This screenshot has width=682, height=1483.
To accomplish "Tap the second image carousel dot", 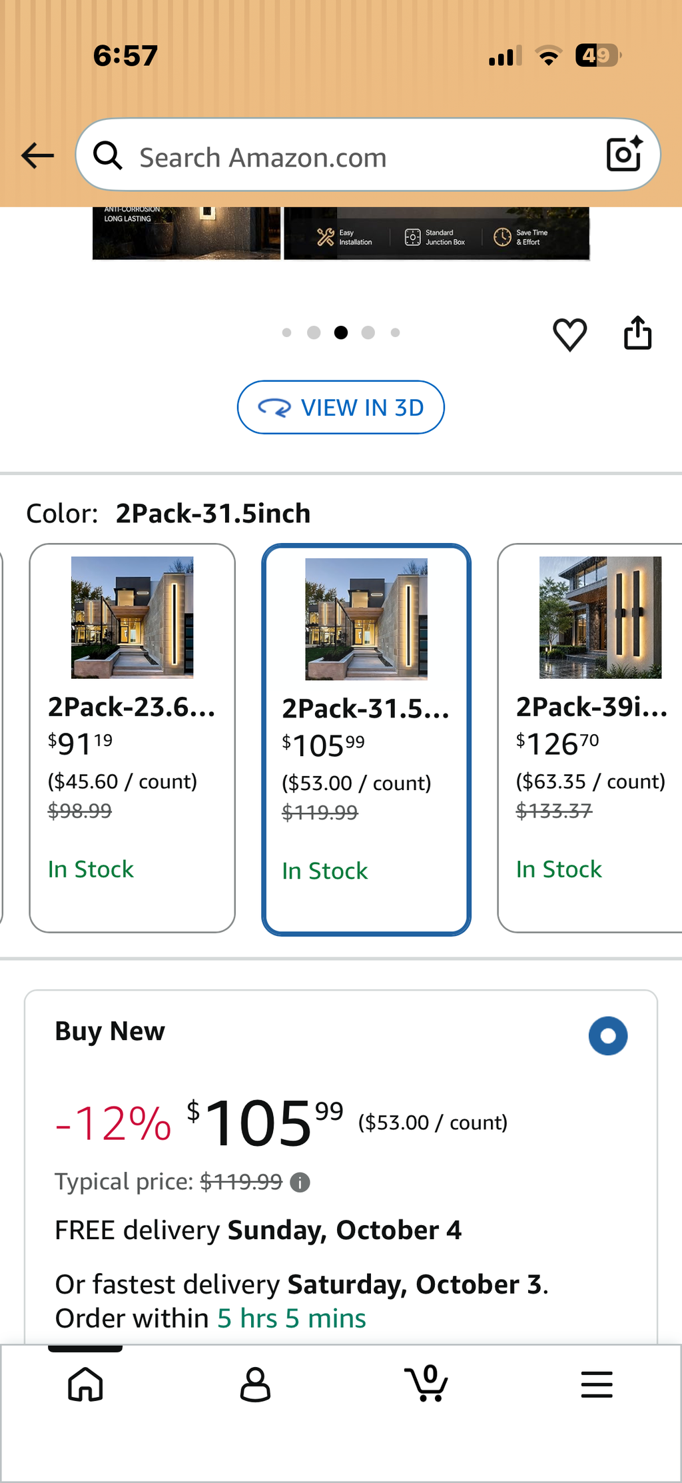I will pyautogui.click(x=314, y=332).
